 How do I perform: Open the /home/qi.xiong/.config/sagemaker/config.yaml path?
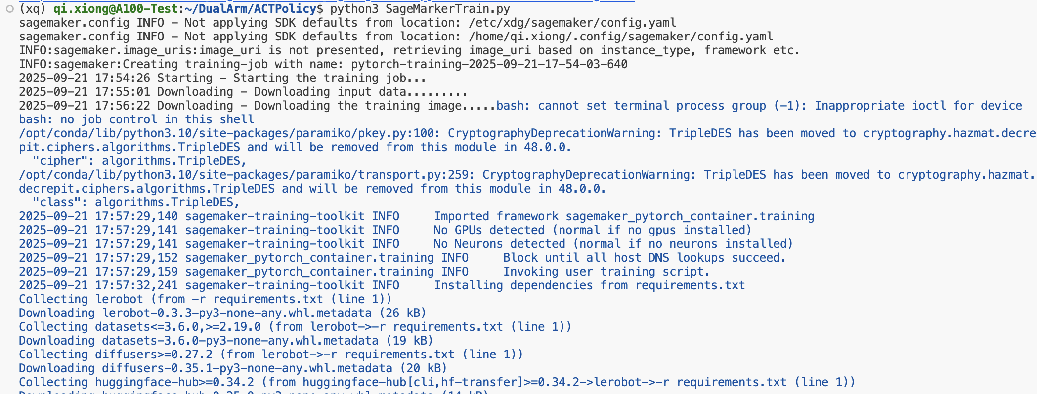(x=620, y=37)
